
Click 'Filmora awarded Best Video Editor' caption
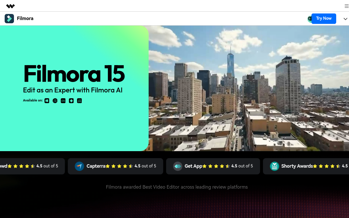177,187
